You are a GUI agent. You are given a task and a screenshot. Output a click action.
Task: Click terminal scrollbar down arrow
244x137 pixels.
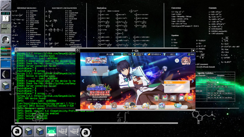(x=16, y=121)
